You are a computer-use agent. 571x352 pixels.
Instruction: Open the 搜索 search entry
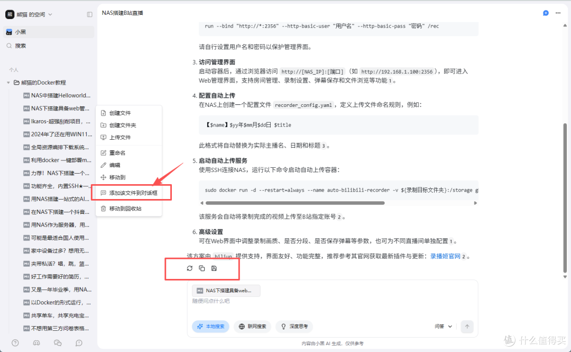point(49,46)
